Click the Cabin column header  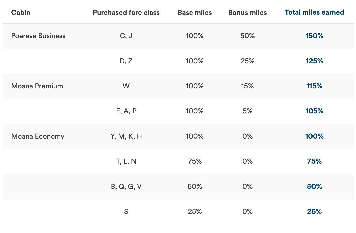click(x=21, y=13)
